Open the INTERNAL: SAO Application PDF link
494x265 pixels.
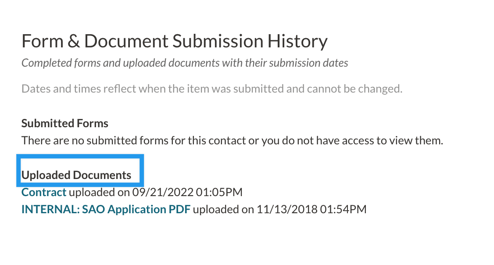tap(106, 209)
